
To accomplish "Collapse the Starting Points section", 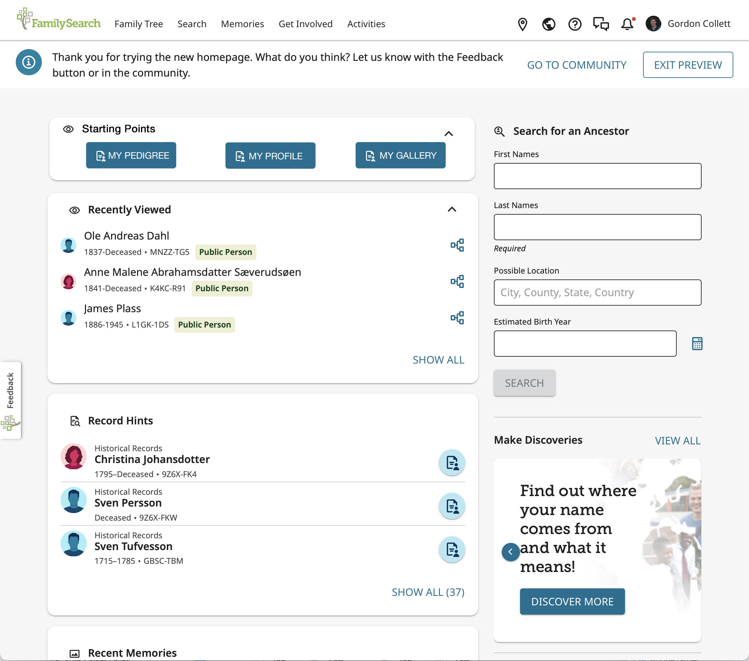I will click(448, 134).
